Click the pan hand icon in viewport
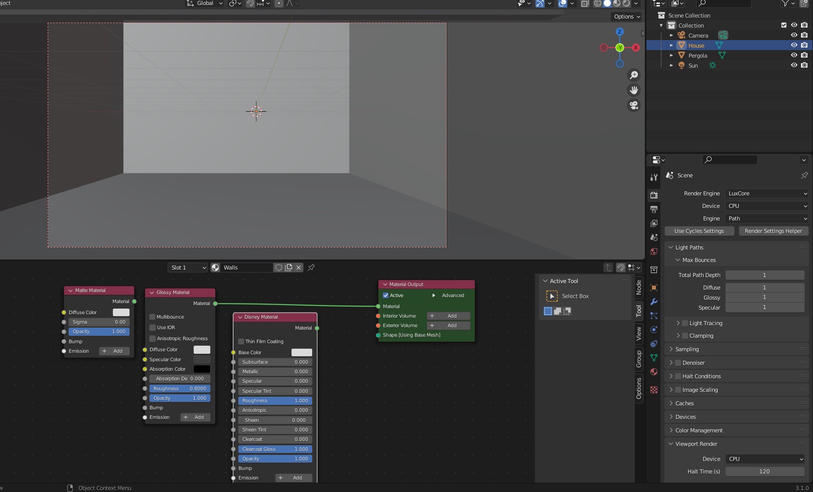The image size is (813, 492). [x=634, y=90]
